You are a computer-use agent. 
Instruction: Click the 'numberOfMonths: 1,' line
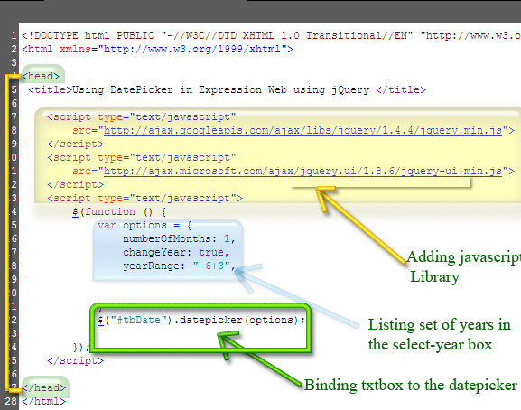[179, 239]
